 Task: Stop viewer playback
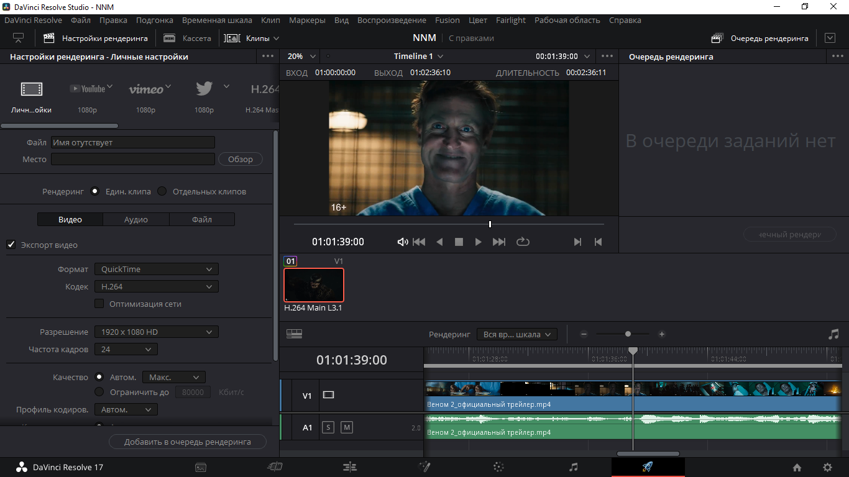[x=459, y=242]
